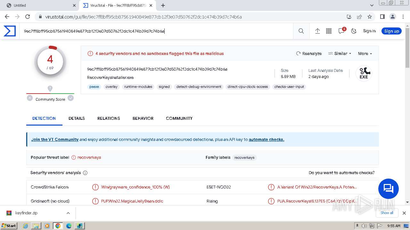Open a new browser tab
This screenshot has width=410, height=230.
click(163, 5)
